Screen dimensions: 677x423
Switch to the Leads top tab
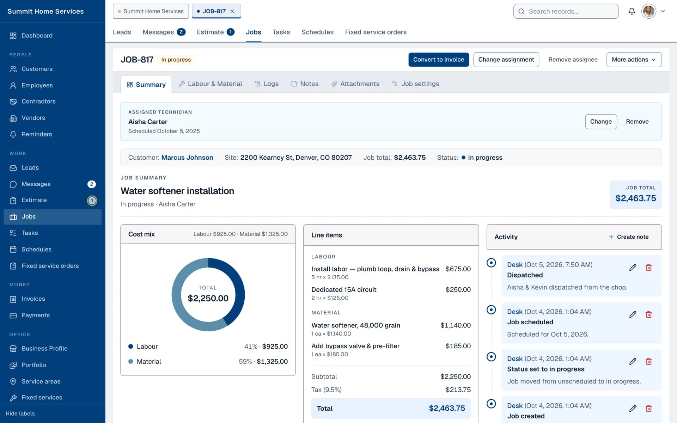tap(122, 32)
